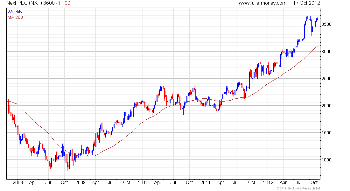The height and width of the screenshot is (191, 350).
Task: Click the 'Oct' label just before 2009
Action: click(64, 182)
